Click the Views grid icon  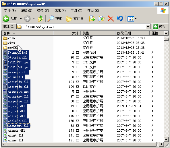click(x=131, y=19)
